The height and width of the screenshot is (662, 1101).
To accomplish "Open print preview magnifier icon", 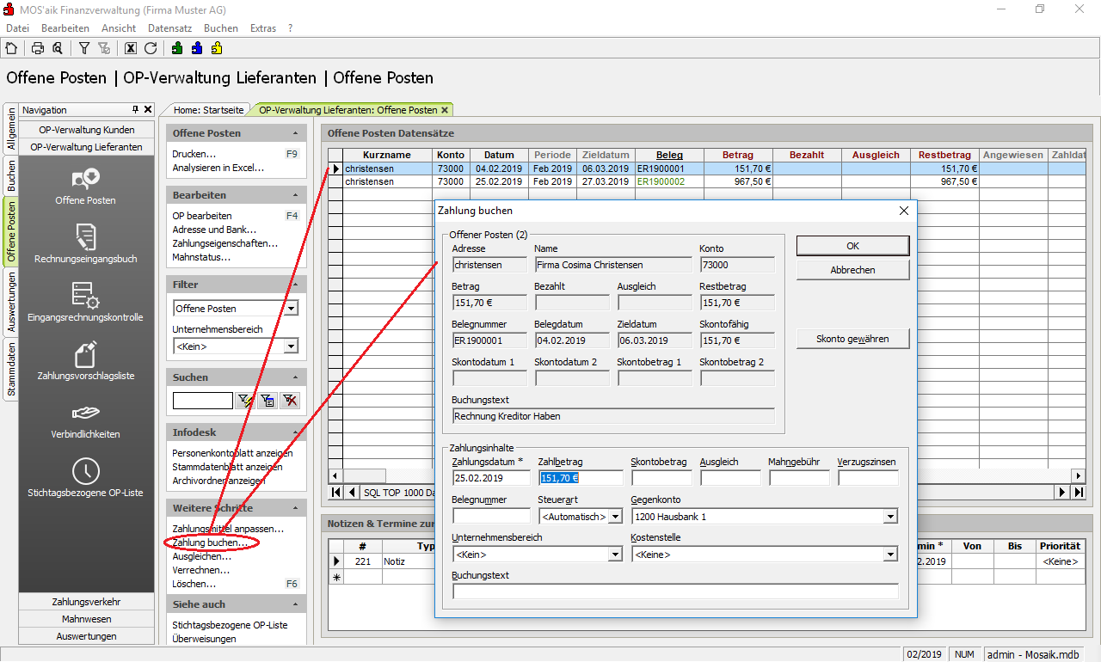I will (57, 48).
